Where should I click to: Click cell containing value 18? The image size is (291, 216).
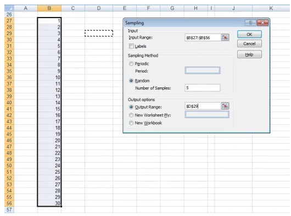[x=49, y=128]
